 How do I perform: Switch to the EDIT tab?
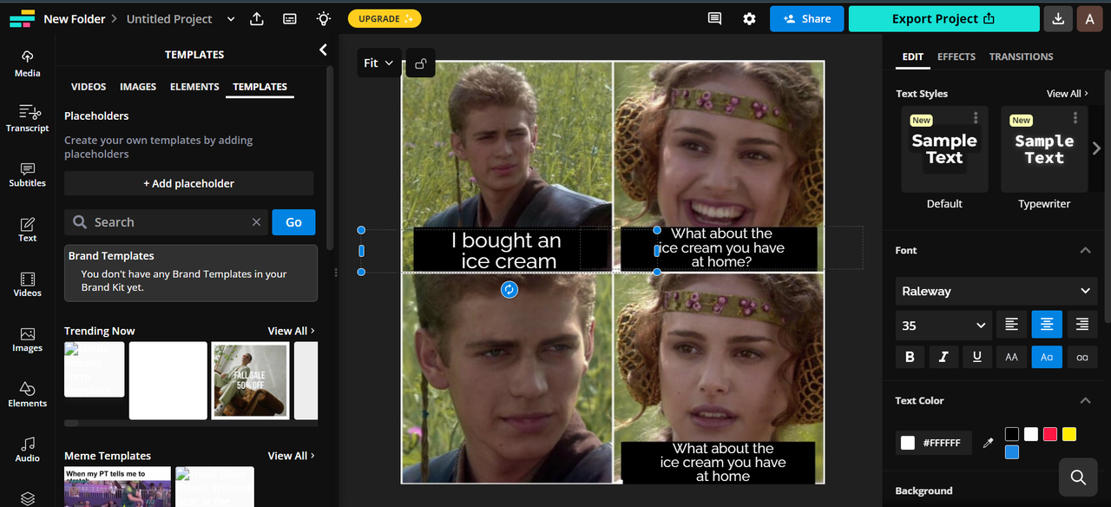click(912, 56)
